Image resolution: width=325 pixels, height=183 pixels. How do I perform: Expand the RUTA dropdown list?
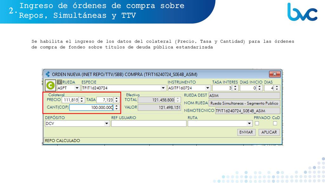249,124
